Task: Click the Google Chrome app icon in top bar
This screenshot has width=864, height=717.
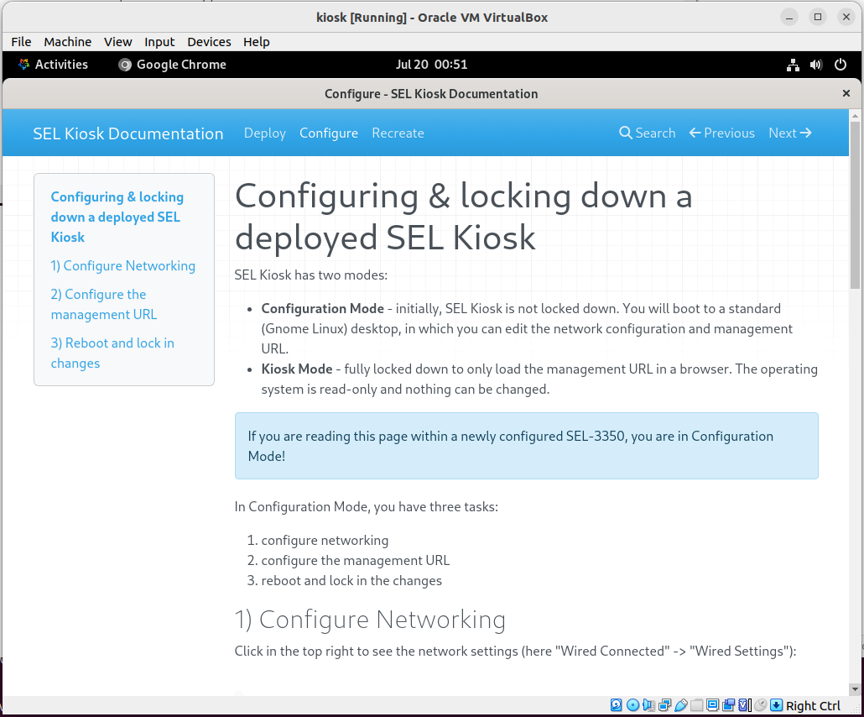Action: (x=125, y=65)
